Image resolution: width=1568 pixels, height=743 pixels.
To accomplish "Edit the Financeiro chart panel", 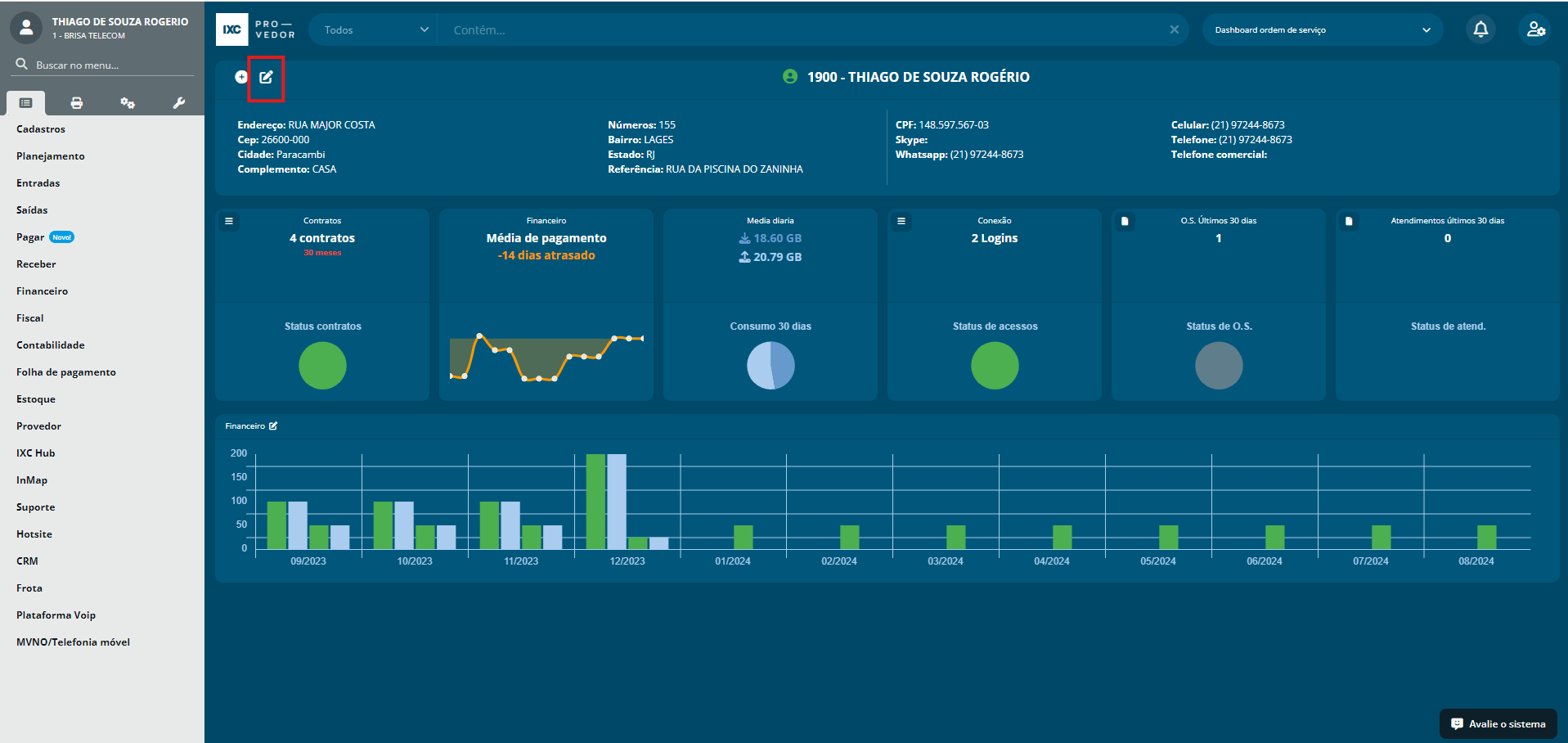I will (273, 426).
